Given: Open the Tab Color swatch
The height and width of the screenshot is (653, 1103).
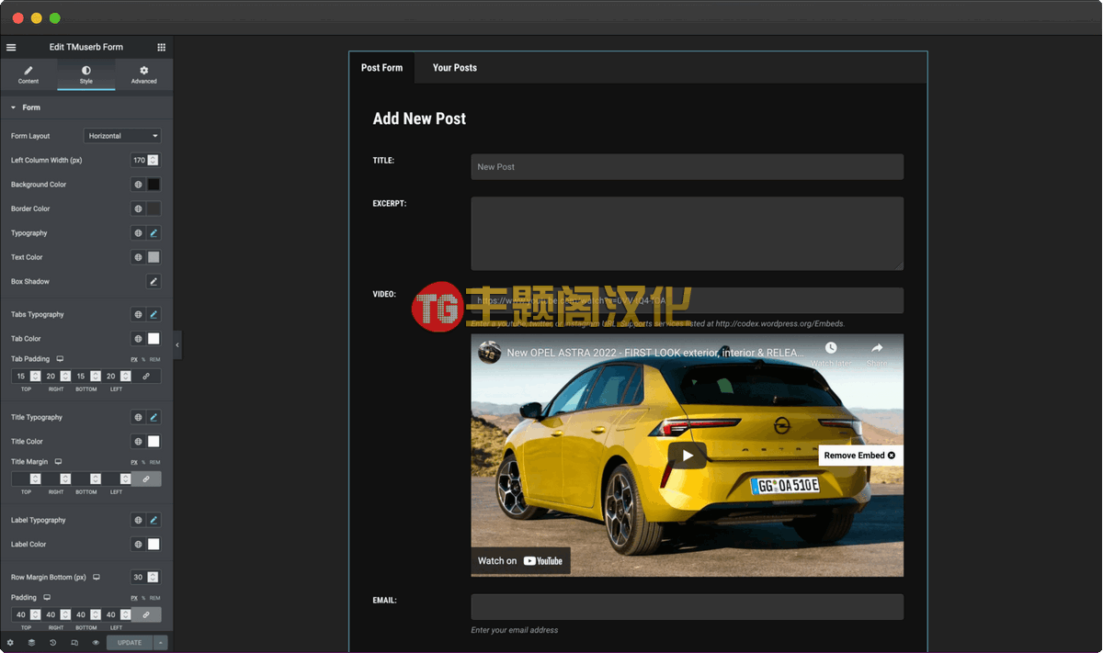Looking at the screenshot, I should click(x=154, y=339).
